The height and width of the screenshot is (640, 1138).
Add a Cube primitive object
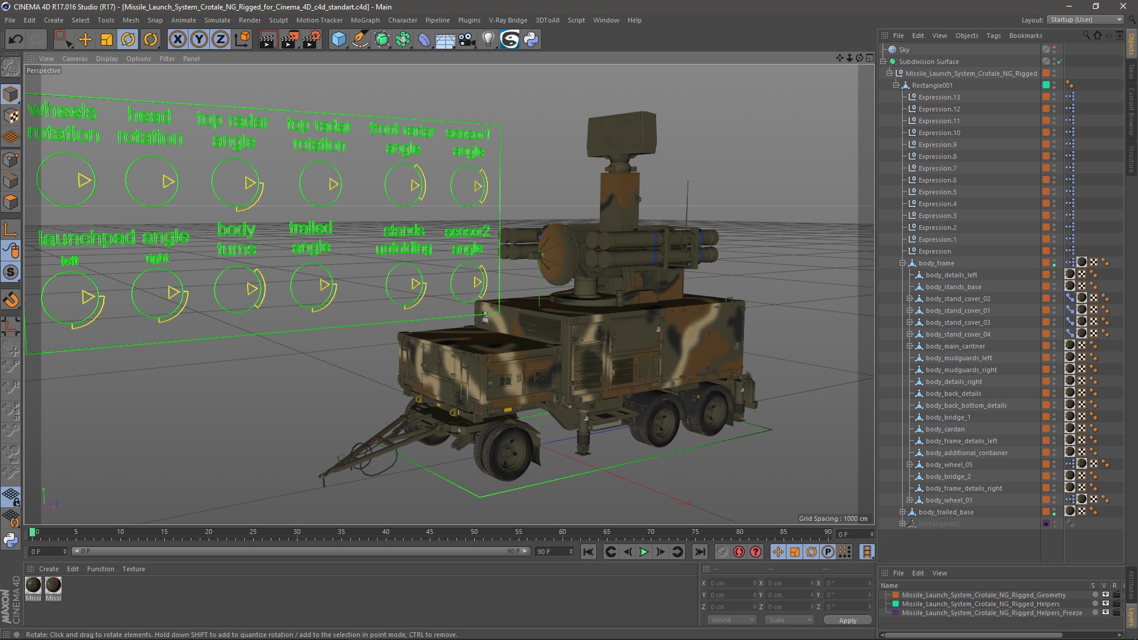pyautogui.click(x=338, y=40)
